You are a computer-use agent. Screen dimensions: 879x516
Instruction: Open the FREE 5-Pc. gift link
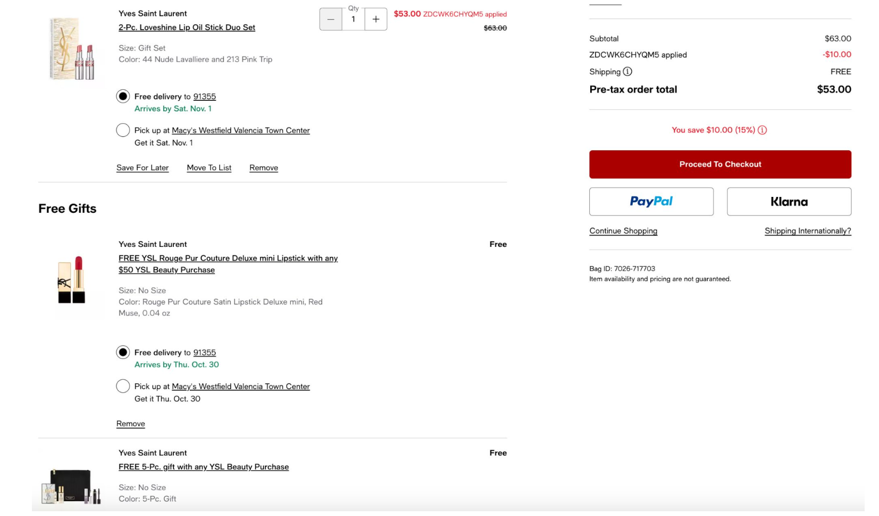(x=204, y=467)
